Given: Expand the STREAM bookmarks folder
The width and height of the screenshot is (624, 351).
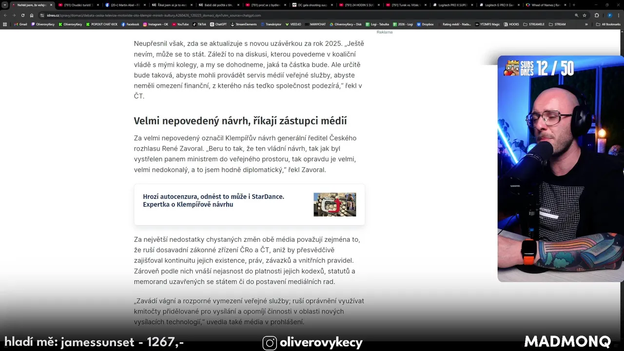Looking at the screenshot, I should 557,24.
